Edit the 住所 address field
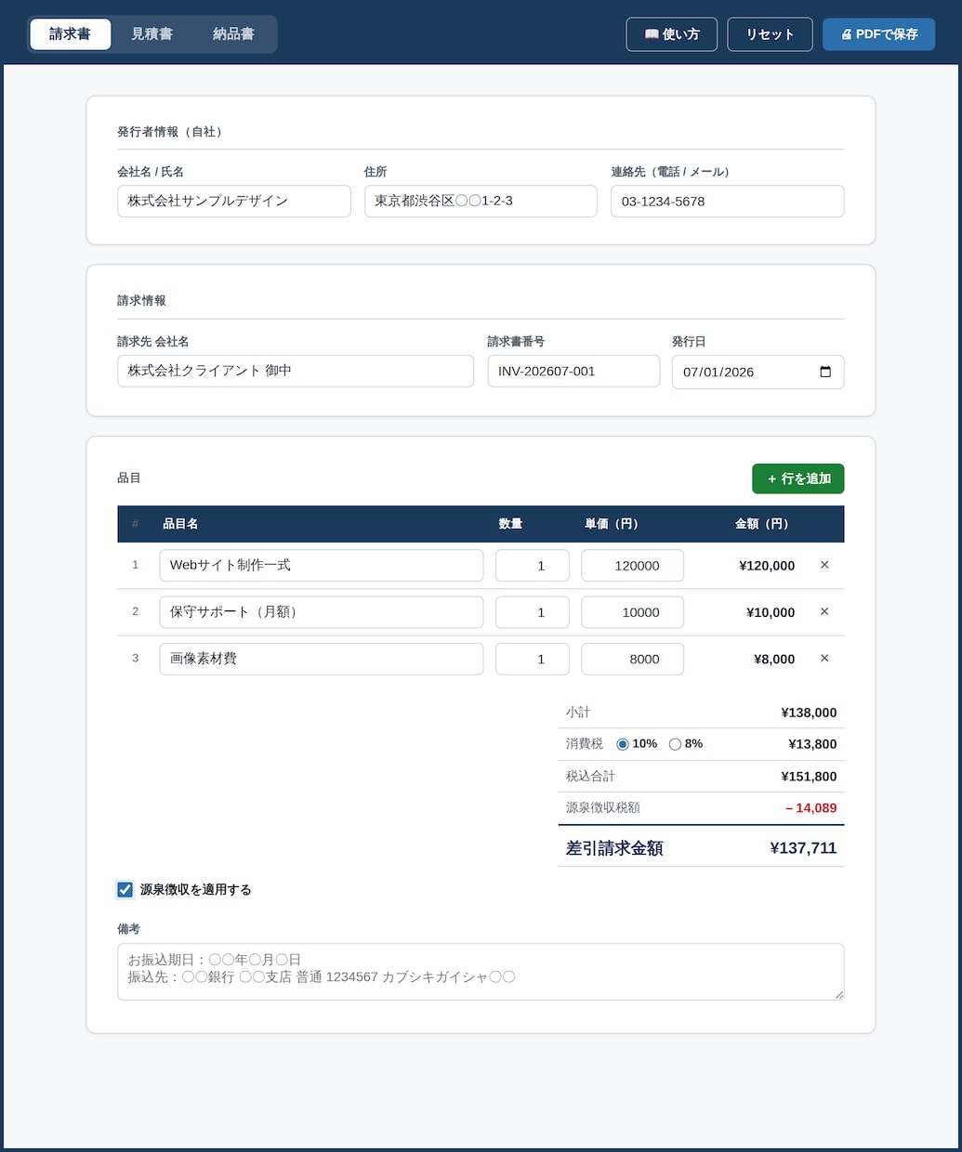The image size is (962, 1152). (481, 201)
